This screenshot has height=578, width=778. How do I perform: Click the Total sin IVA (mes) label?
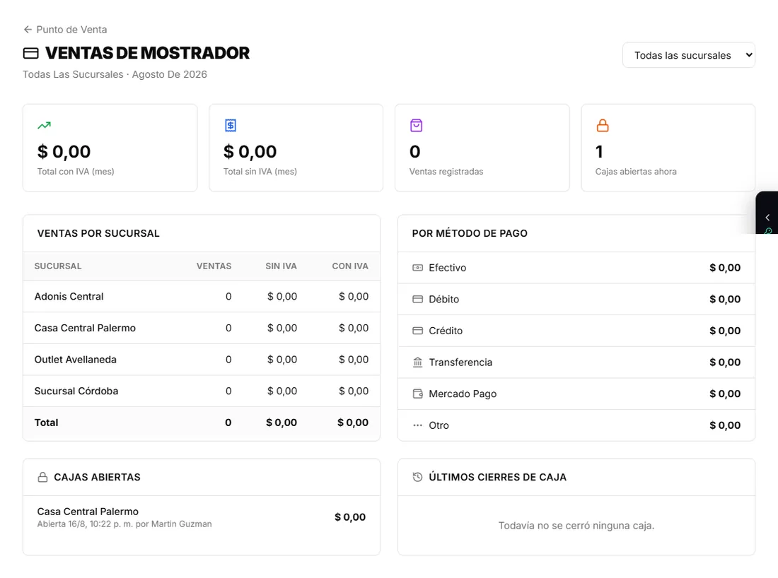coord(260,172)
